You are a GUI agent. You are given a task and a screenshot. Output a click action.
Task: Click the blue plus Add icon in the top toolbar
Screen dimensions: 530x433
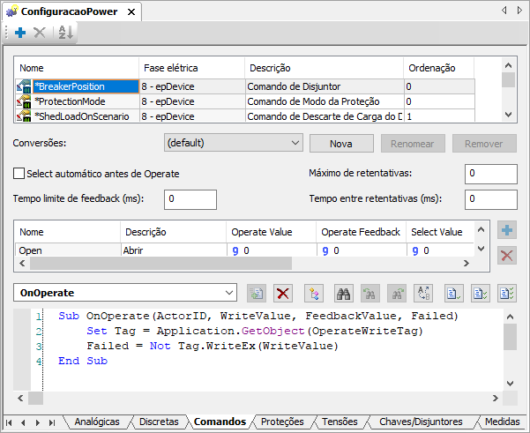tap(20, 33)
